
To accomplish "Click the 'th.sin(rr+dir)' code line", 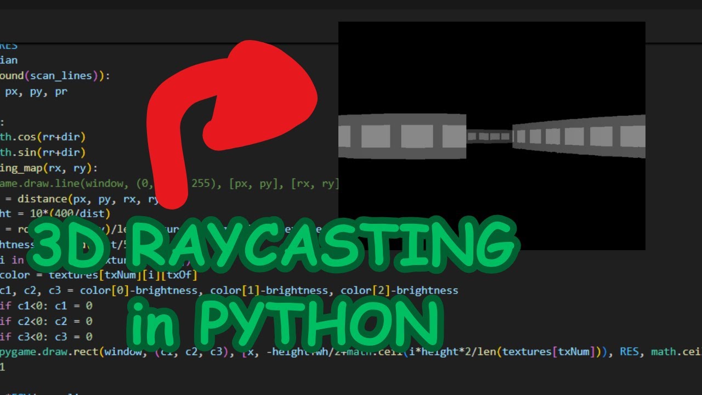I will [x=43, y=153].
